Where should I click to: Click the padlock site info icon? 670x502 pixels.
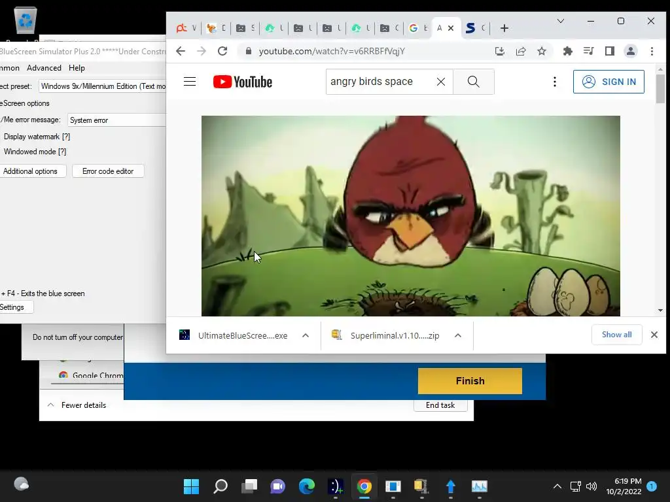[248, 51]
